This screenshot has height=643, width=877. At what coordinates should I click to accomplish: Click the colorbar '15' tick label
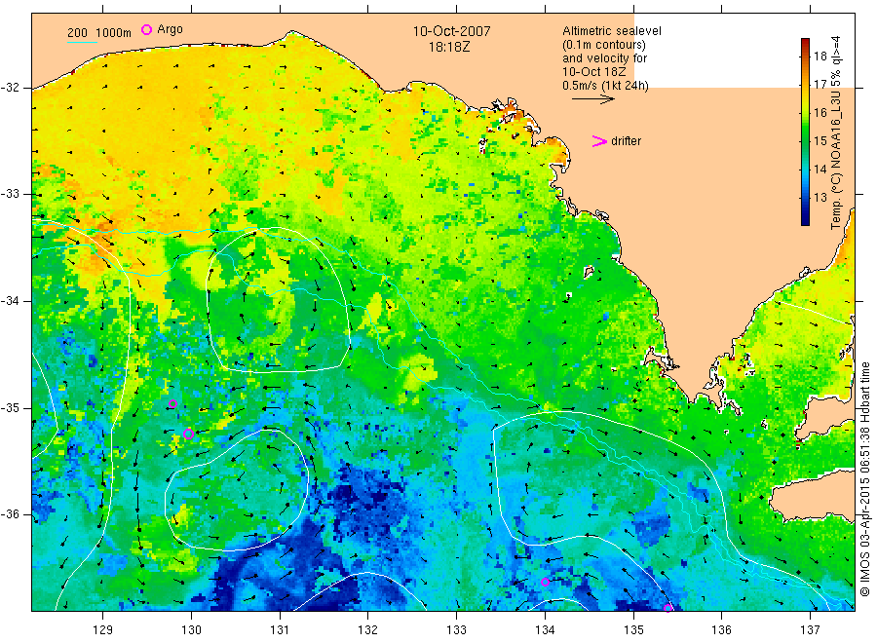pyautogui.click(x=820, y=141)
